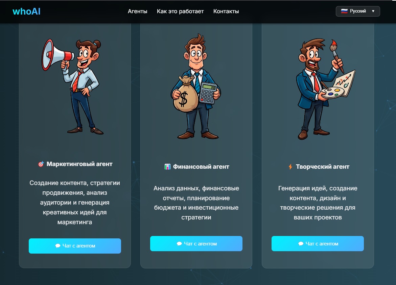Open the Агенты menu item
Viewport: 396px width, 285px height.
pos(137,11)
